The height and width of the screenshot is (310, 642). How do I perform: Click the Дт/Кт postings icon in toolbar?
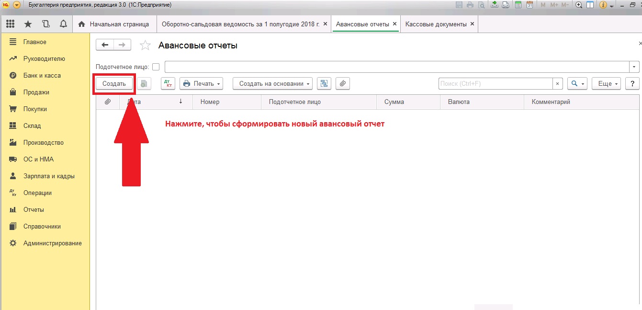tap(168, 83)
